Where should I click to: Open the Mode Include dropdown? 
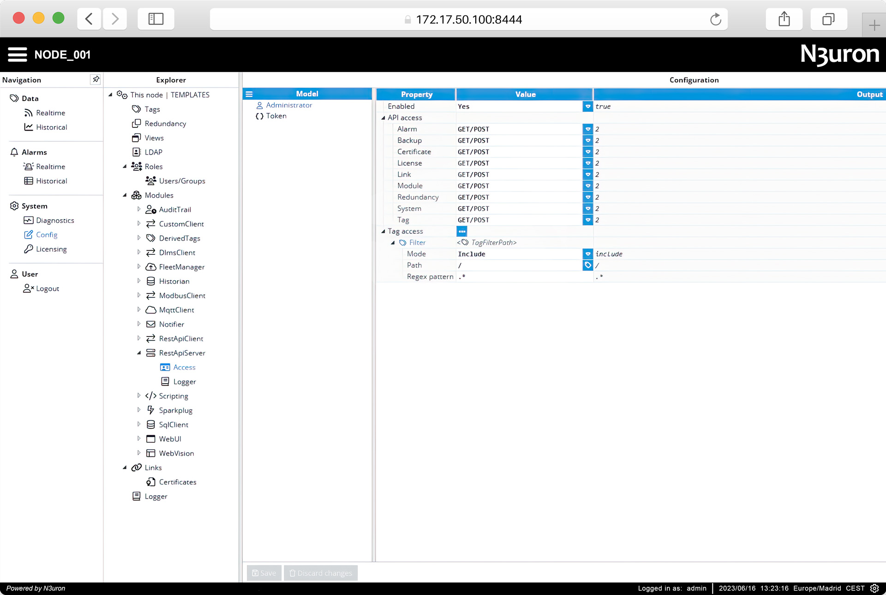point(587,254)
